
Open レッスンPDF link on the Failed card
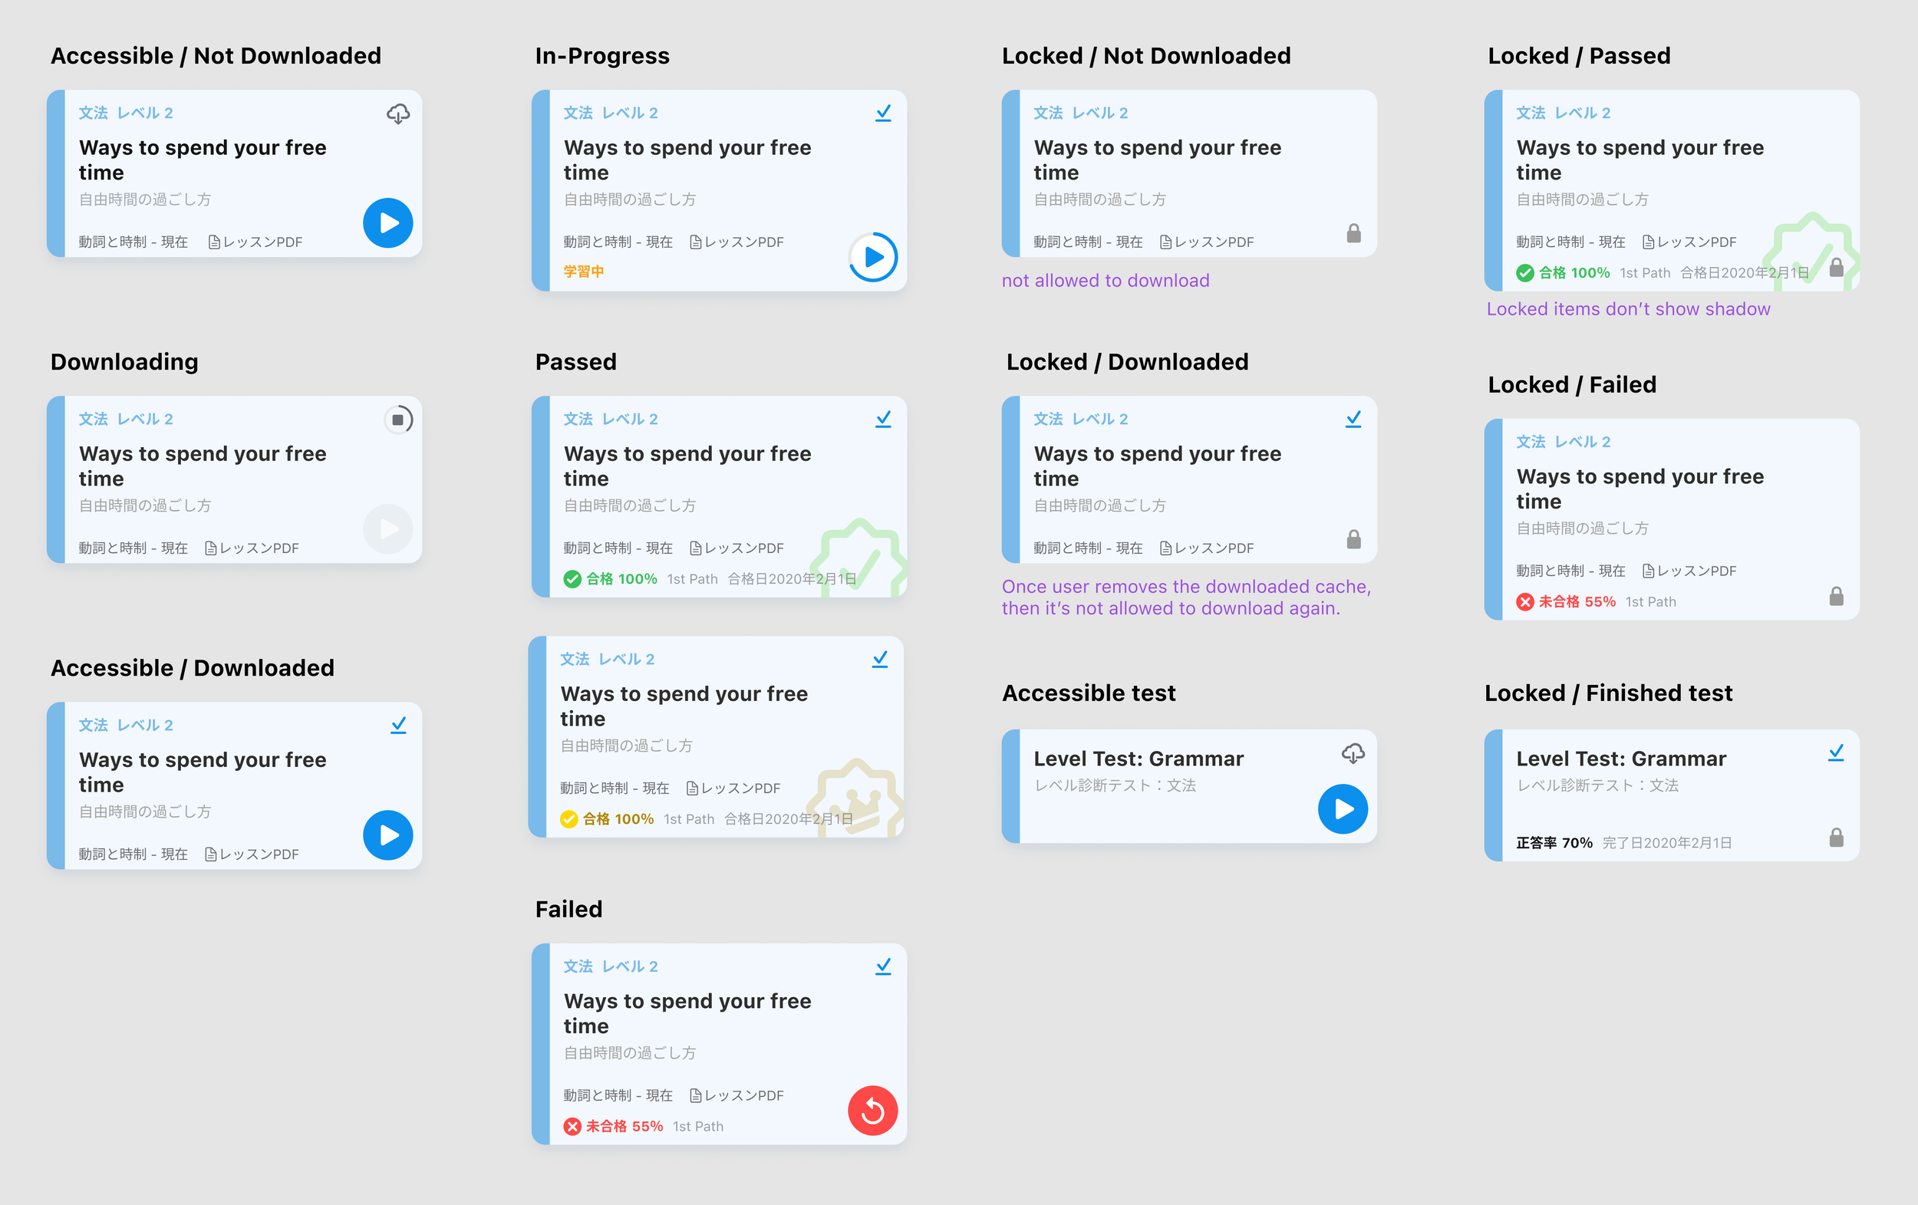pyautogui.click(x=737, y=1095)
